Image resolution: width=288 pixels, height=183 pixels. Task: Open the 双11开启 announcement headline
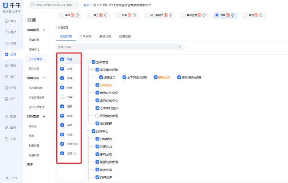(122, 5)
